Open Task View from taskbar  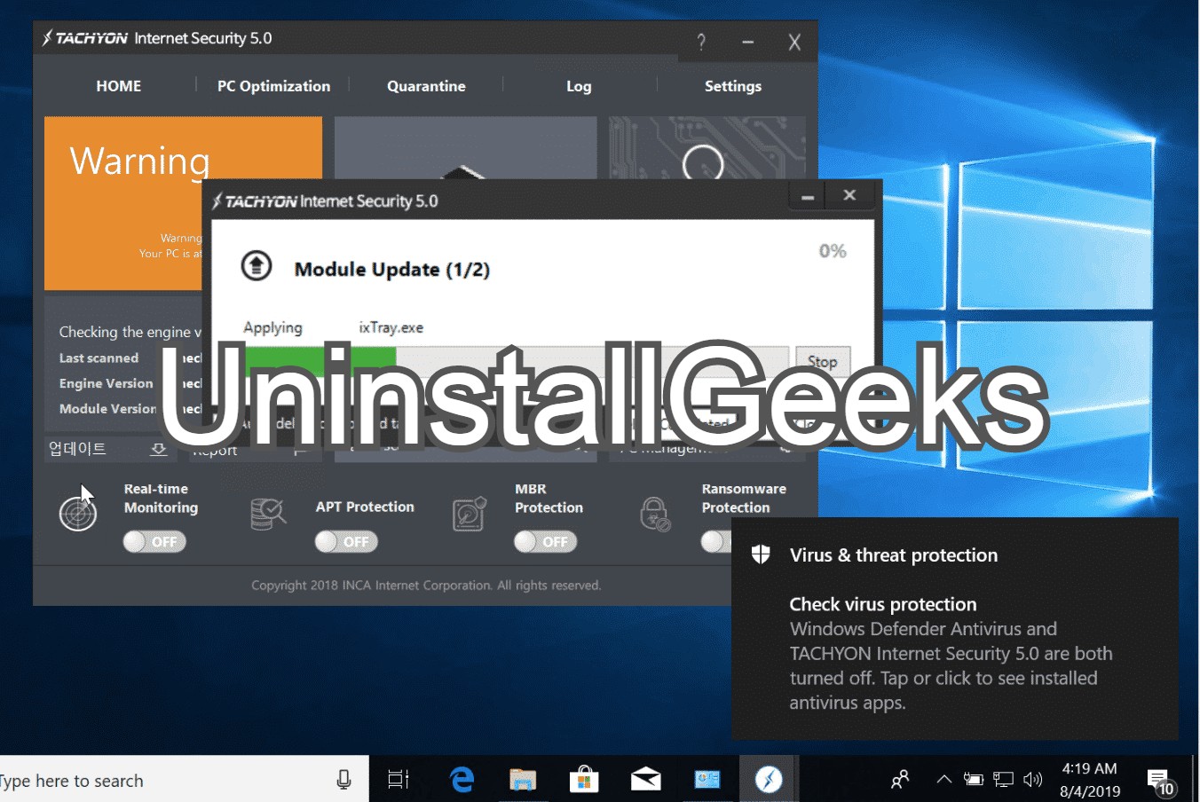click(399, 780)
